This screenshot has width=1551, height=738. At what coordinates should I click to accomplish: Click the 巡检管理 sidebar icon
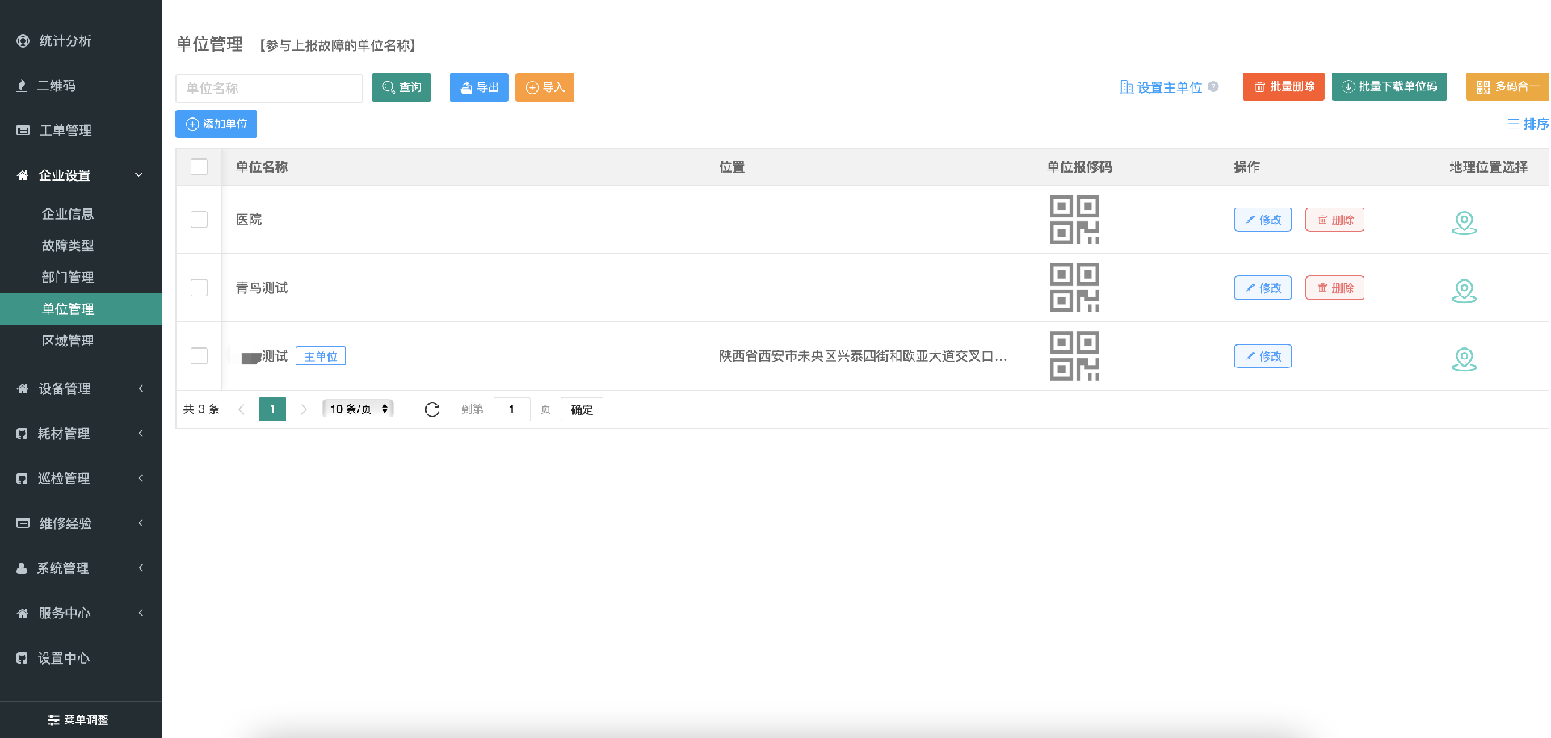point(22,479)
